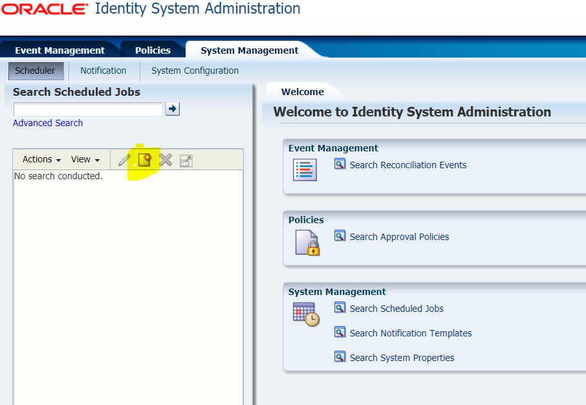Viewport: 586px width, 405px height.
Task: Open the Create Scheduled Job icon (highlighted)
Action: coord(144,160)
